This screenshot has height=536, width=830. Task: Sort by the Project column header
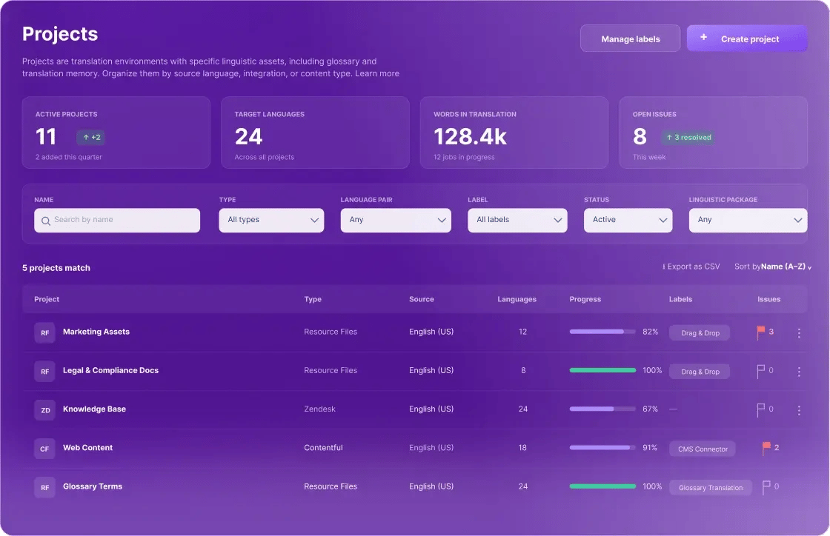47,299
